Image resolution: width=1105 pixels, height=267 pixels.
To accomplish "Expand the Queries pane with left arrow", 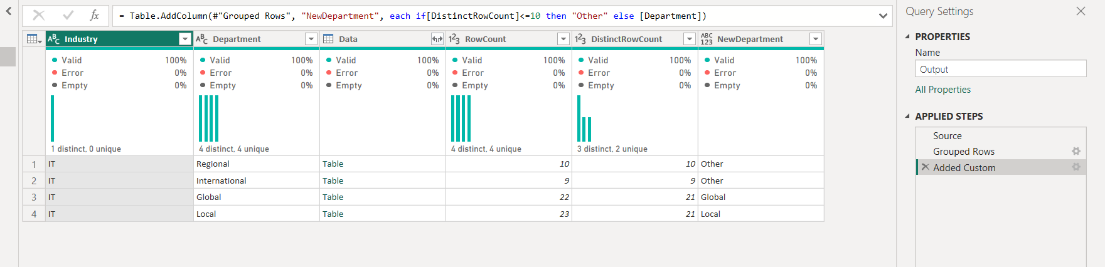I will [x=9, y=11].
